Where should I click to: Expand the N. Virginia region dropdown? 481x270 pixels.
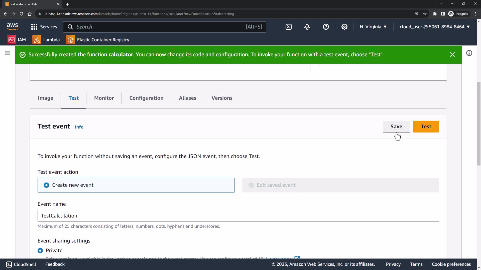coord(373,27)
